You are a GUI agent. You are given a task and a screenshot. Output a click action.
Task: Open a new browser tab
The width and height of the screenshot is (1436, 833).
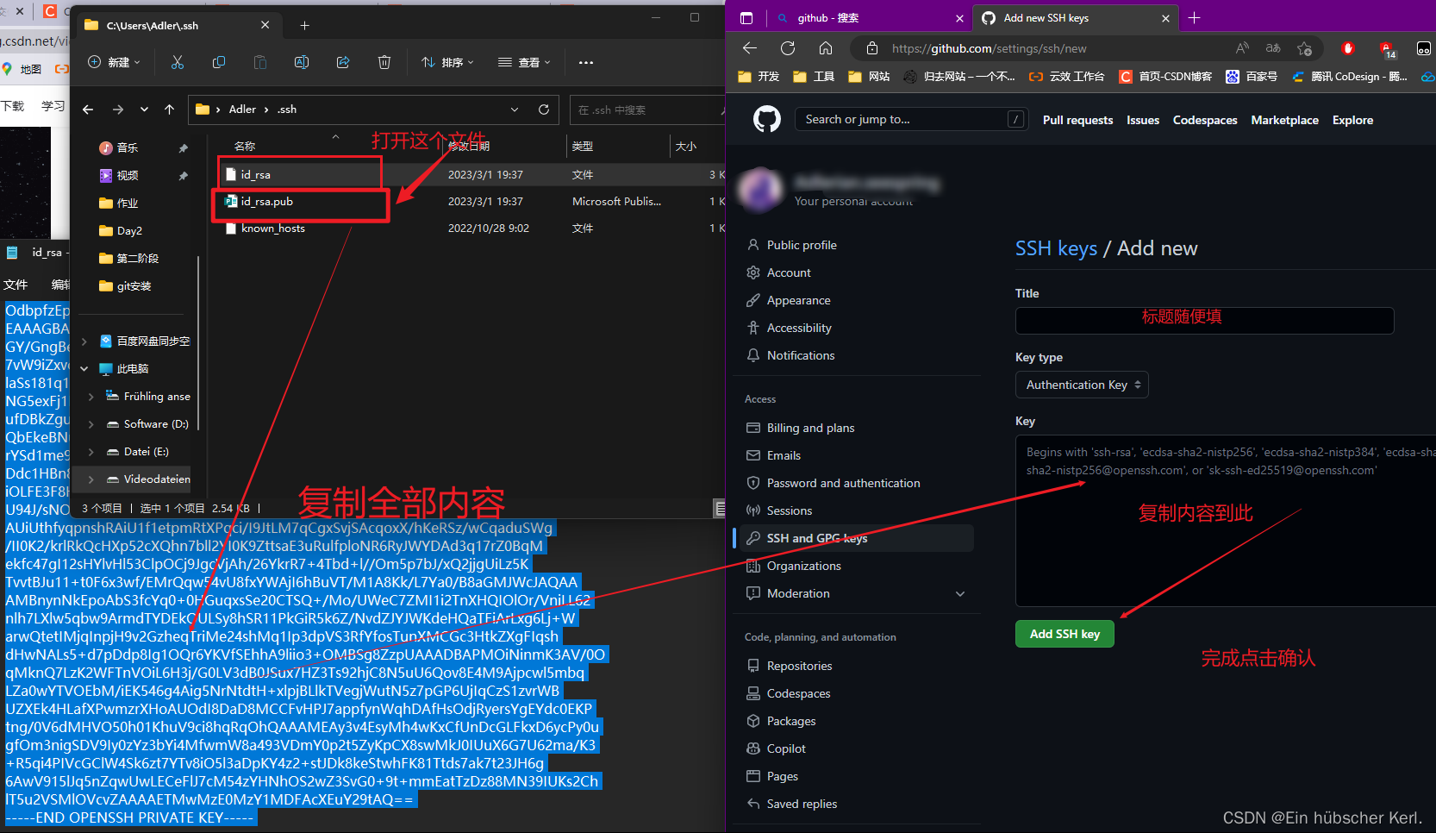[1194, 17]
